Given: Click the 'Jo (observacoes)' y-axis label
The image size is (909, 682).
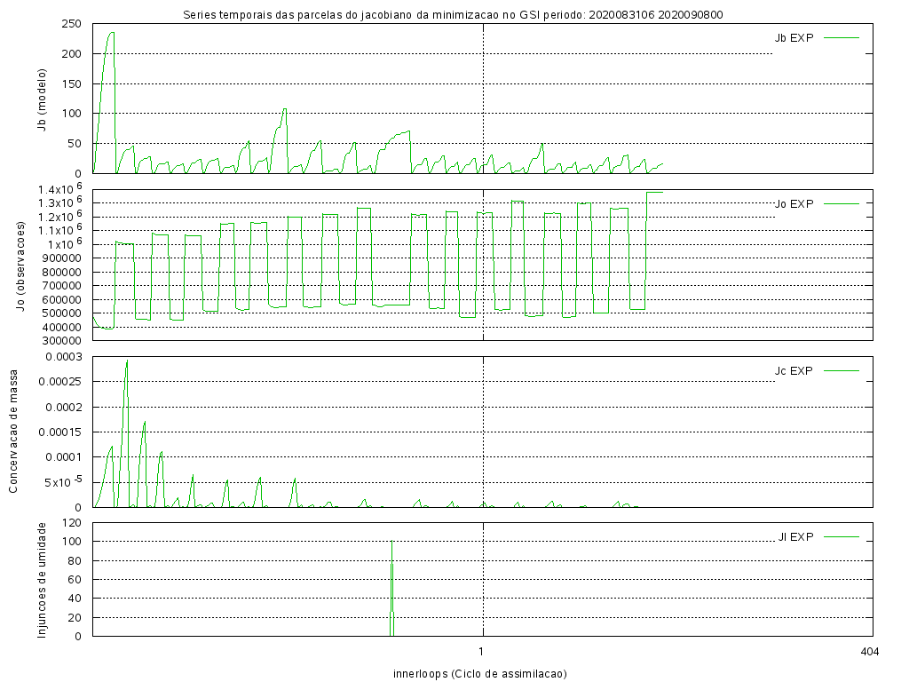Looking at the screenshot, I should click(x=18, y=265).
